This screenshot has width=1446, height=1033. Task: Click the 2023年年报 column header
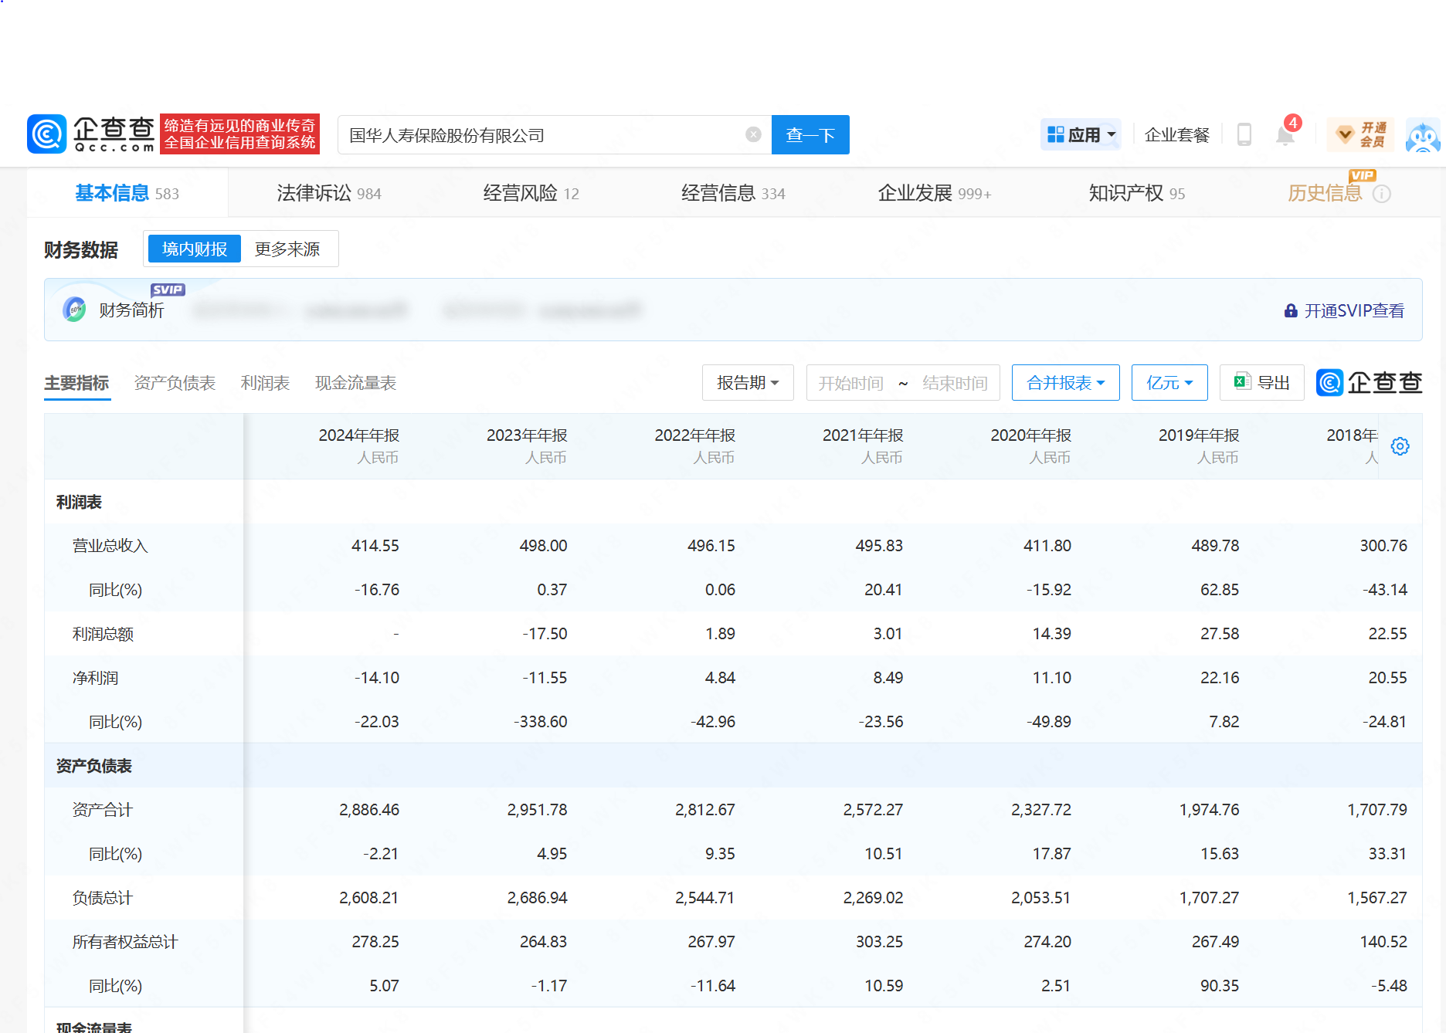[527, 435]
